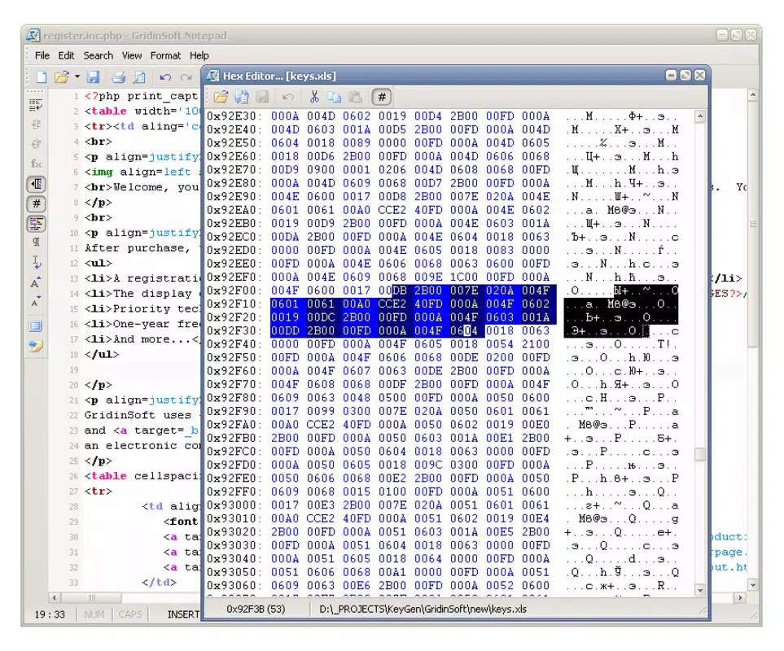Undo change in Hex Editor toolbar
The width and height of the screenshot is (784, 651).
coord(288,97)
